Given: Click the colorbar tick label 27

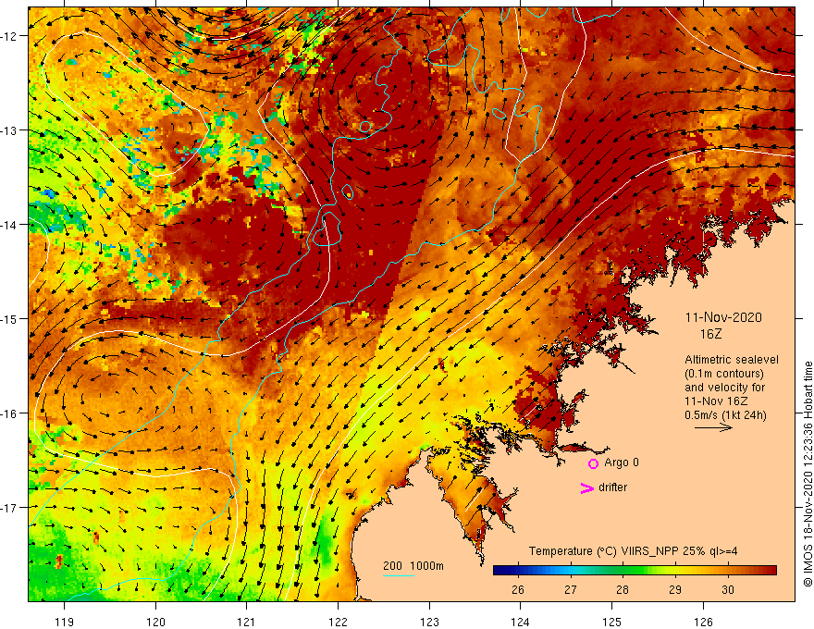Looking at the screenshot, I should pyautogui.click(x=571, y=589).
